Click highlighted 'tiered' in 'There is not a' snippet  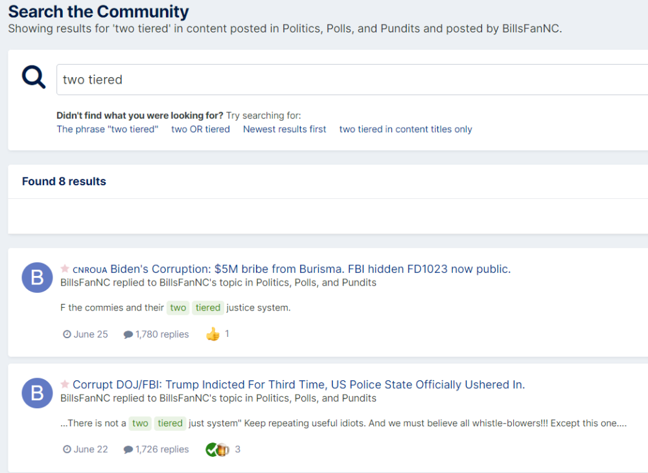pyautogui.click(x=170, y=423)
